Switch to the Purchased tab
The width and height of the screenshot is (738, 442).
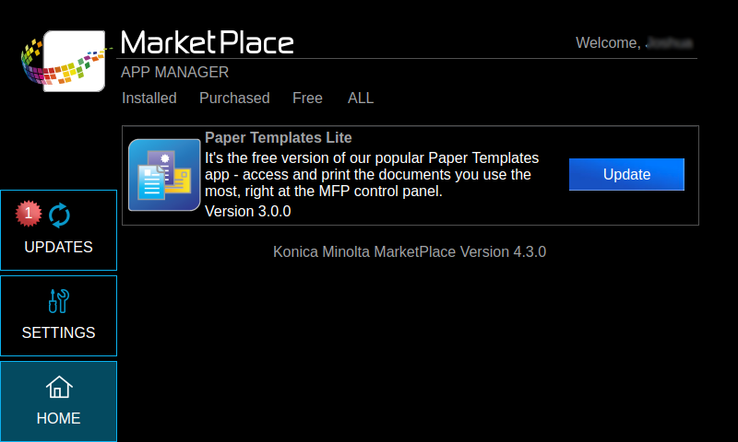click(x=234, y=98)
